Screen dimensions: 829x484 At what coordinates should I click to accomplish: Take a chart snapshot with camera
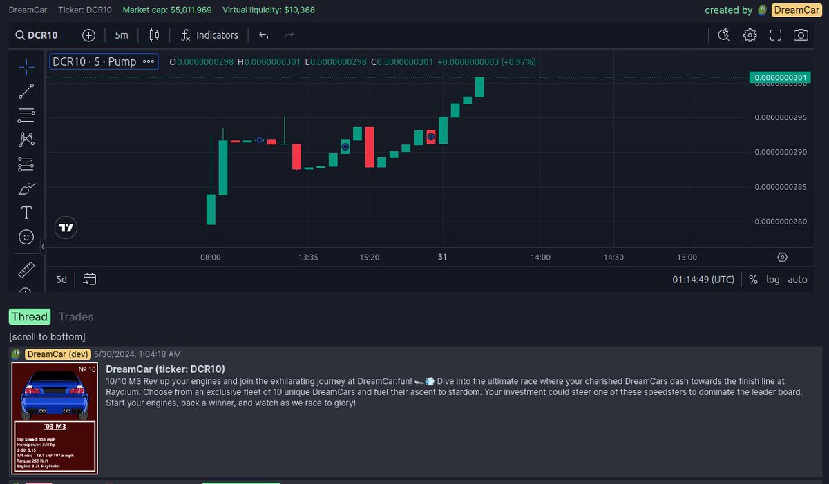point(801,35)
